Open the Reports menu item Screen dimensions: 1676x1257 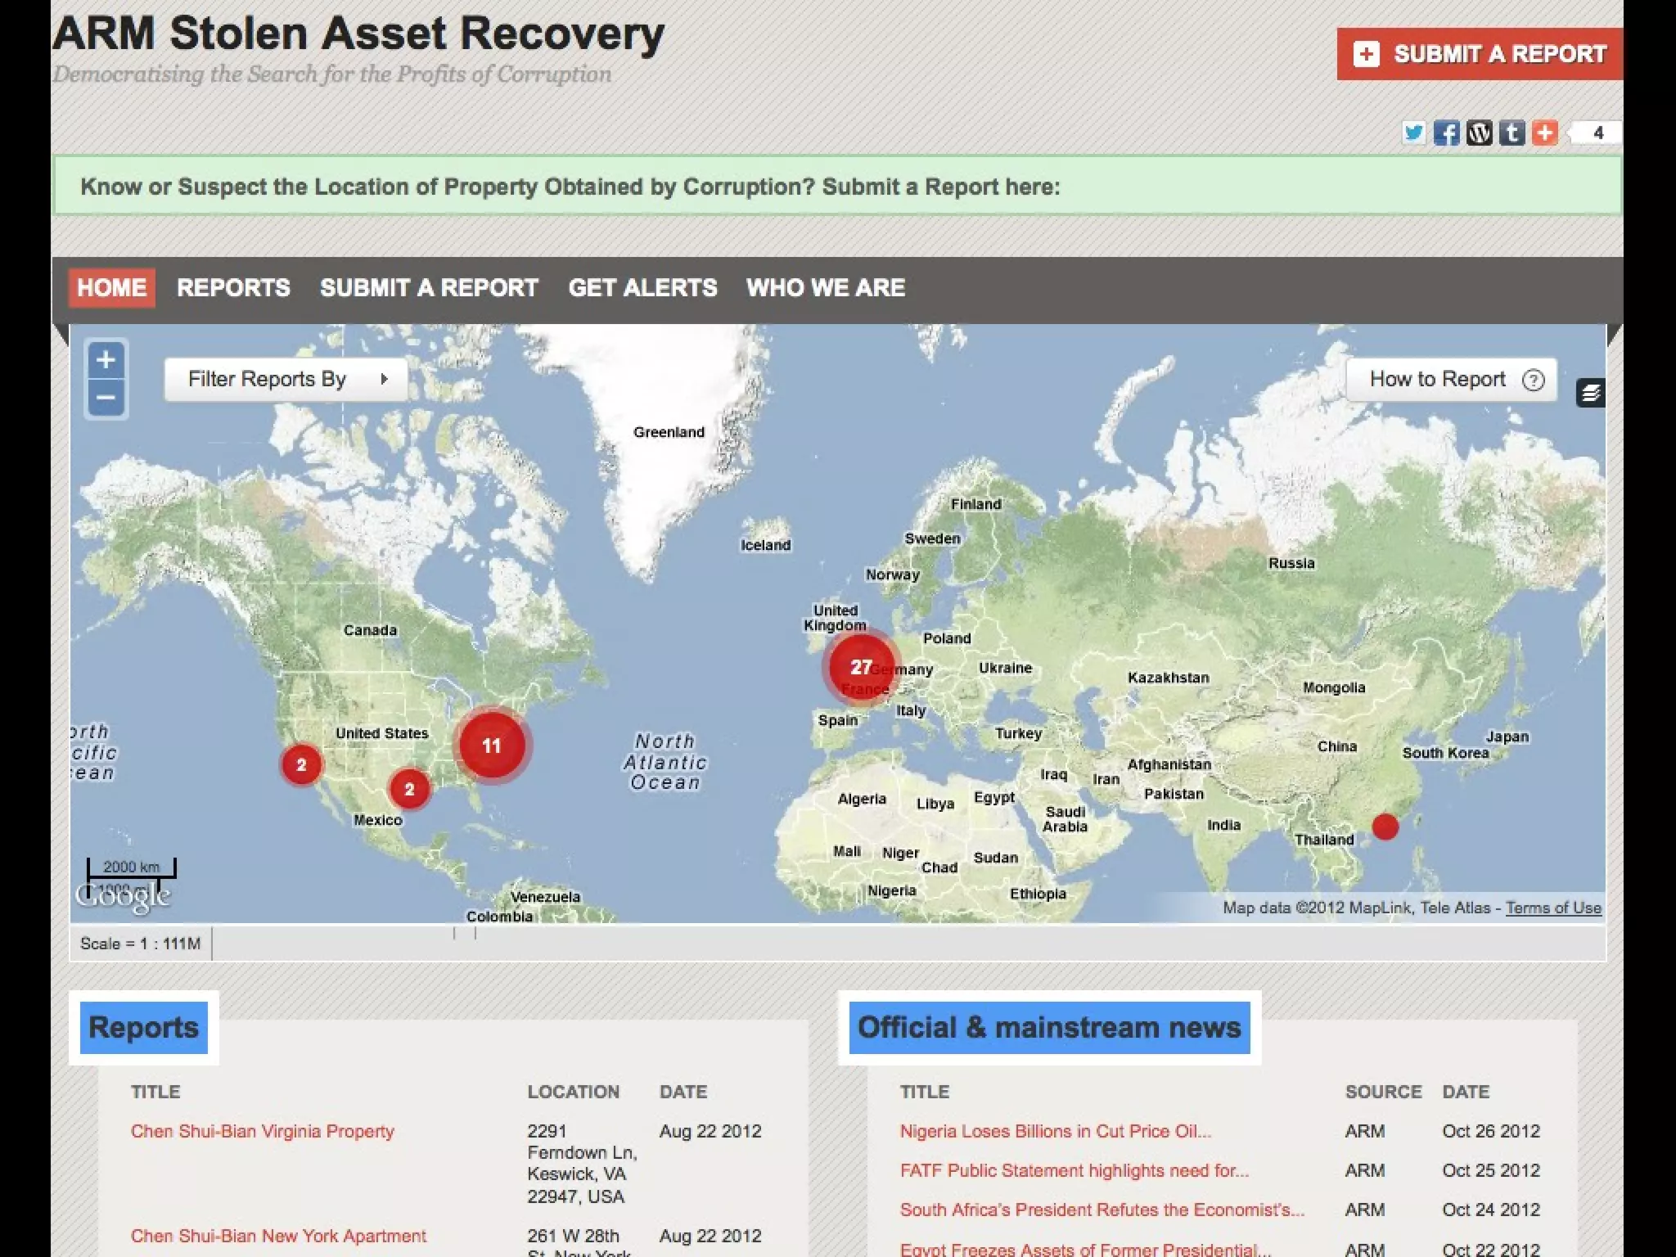pos(233,288)
